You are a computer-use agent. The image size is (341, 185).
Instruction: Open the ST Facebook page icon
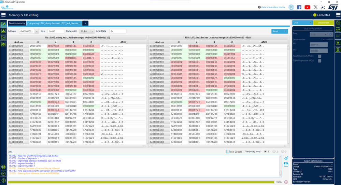pos(299,7)
